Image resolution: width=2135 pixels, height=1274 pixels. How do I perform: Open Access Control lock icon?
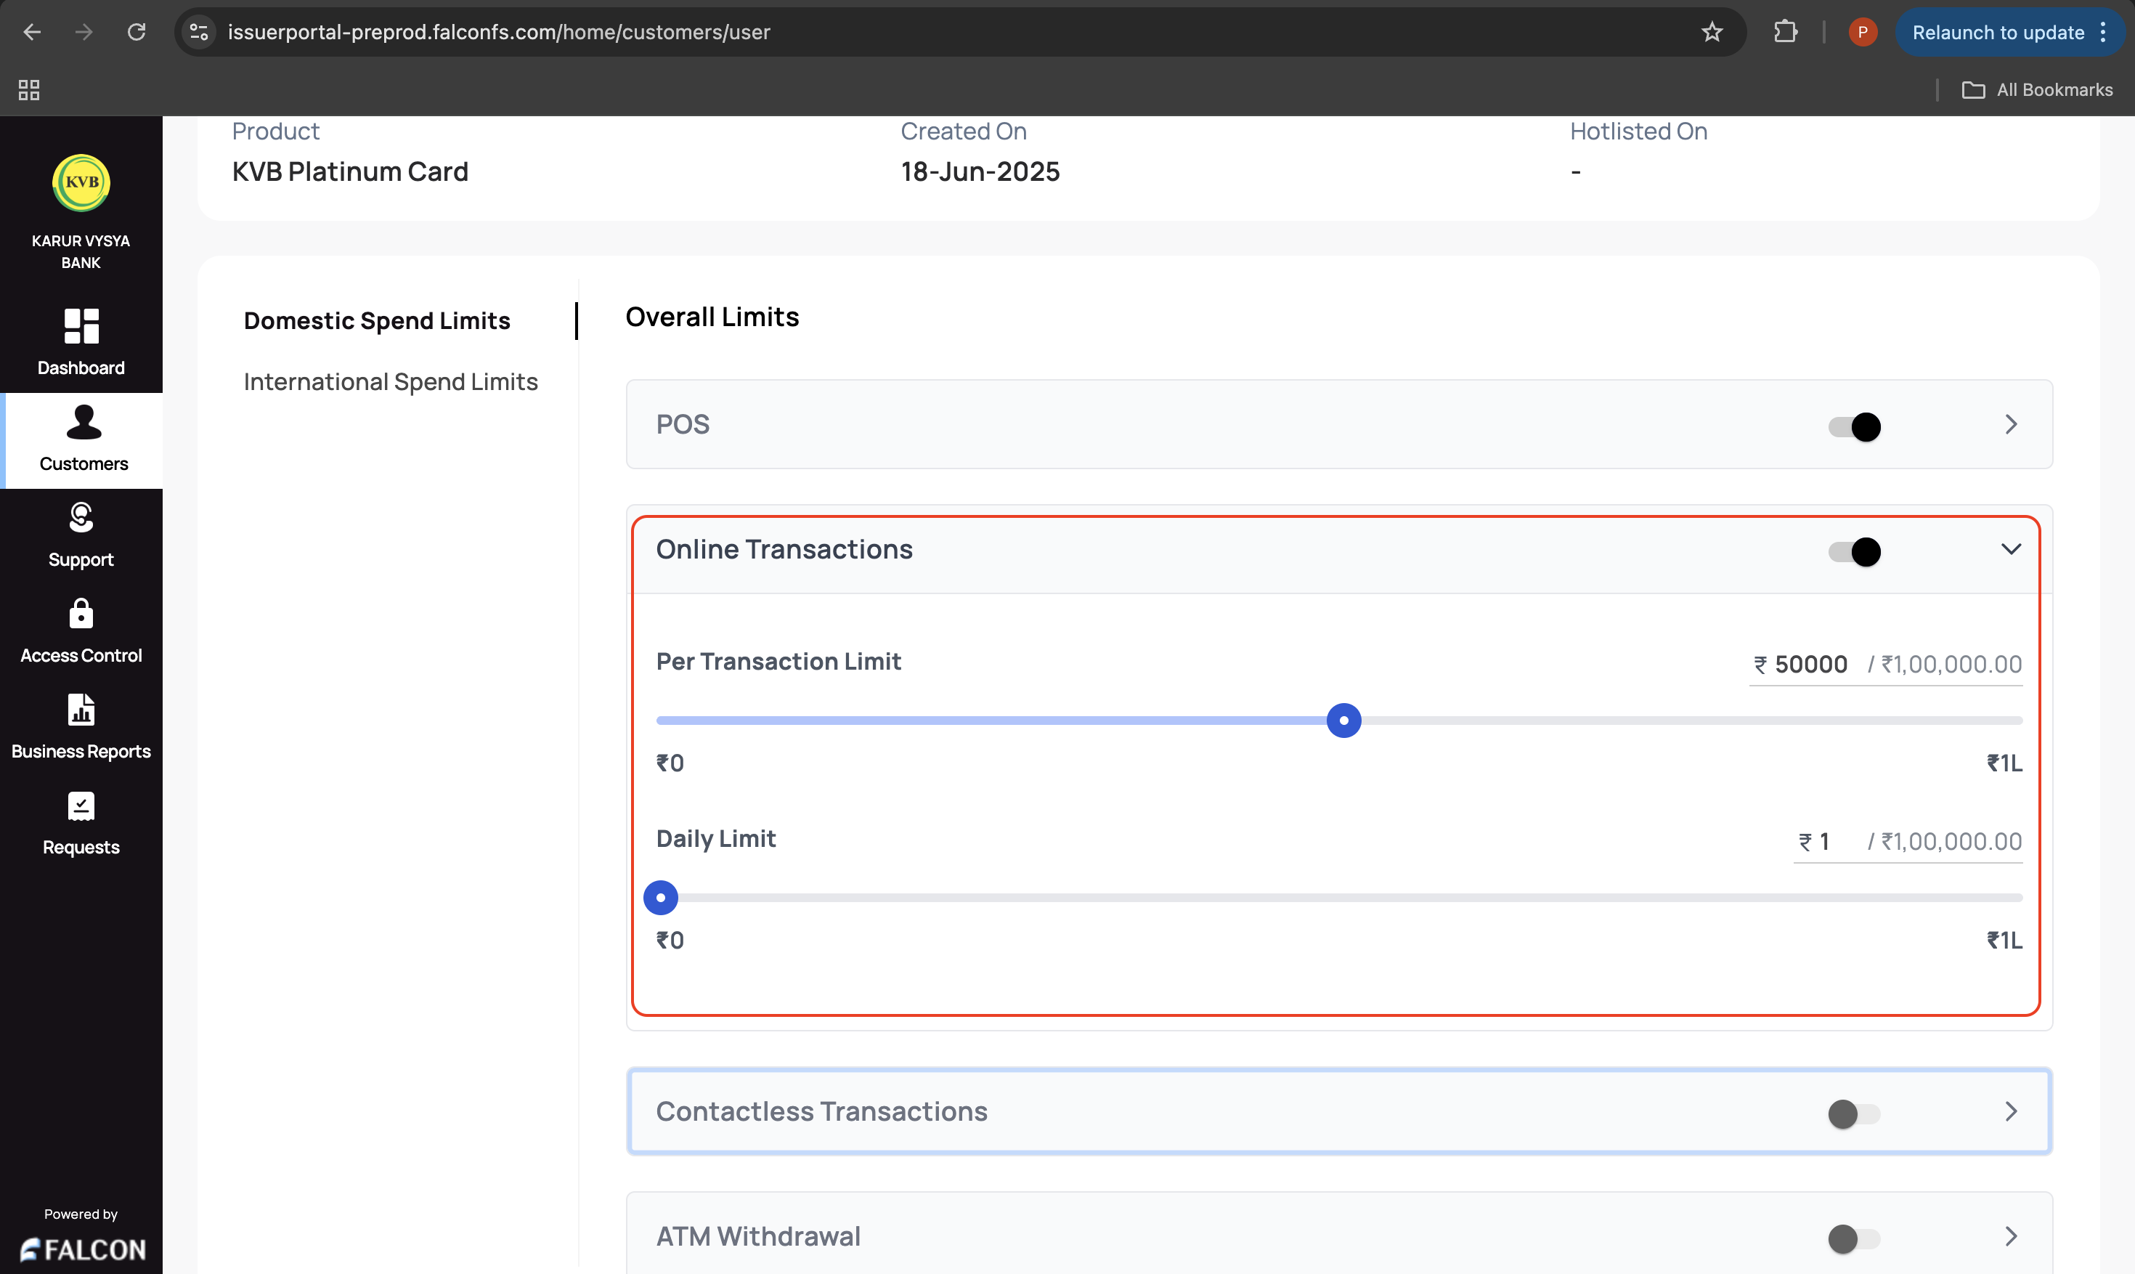[x=81, y=614]
